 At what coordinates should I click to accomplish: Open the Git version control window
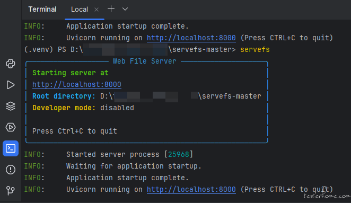click(11, 190)
